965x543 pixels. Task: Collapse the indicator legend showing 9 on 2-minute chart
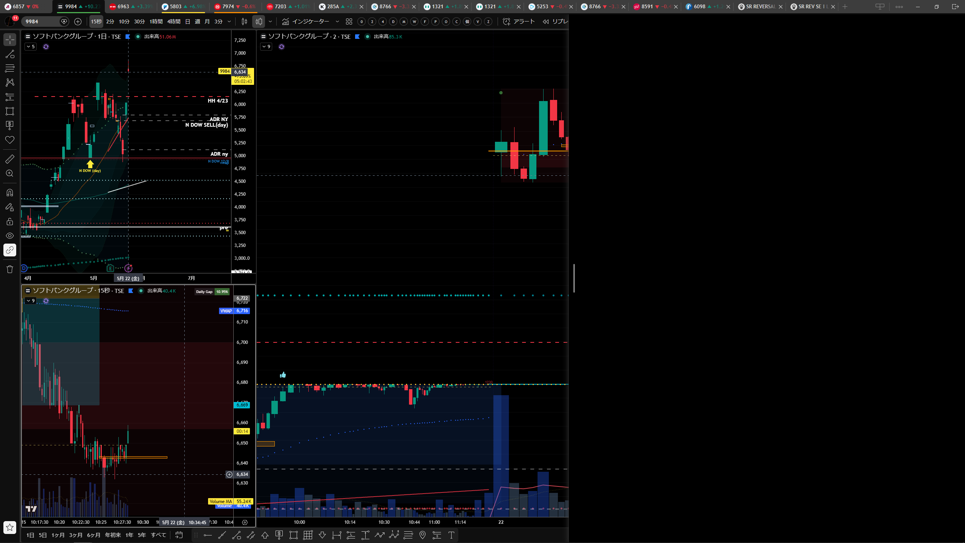coord(266,47)
